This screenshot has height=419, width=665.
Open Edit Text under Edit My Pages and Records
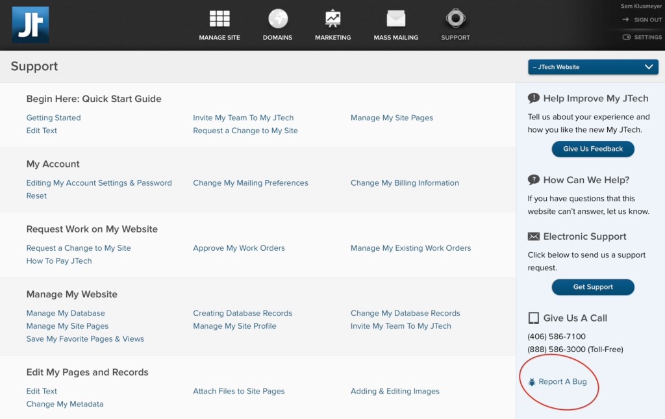(x=42, y=391)
